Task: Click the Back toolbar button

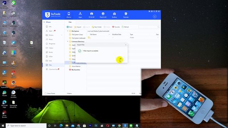Action: 69,27
